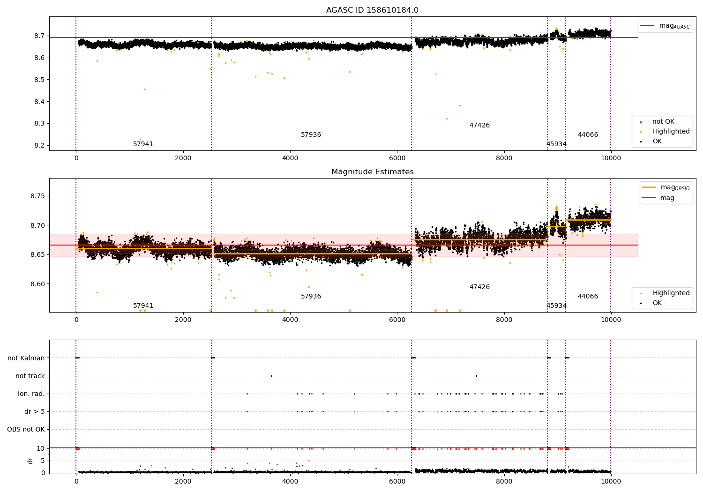This screenshot has width=703, height=492.
Task: Click obsid label 44066 in Magnitude Estimates plot
Action: click(x=588, y=297)
